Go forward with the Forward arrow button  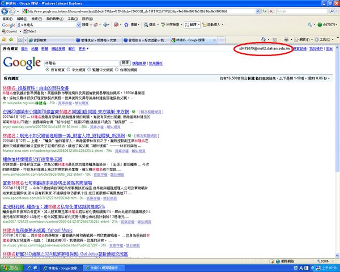(12, 11)
